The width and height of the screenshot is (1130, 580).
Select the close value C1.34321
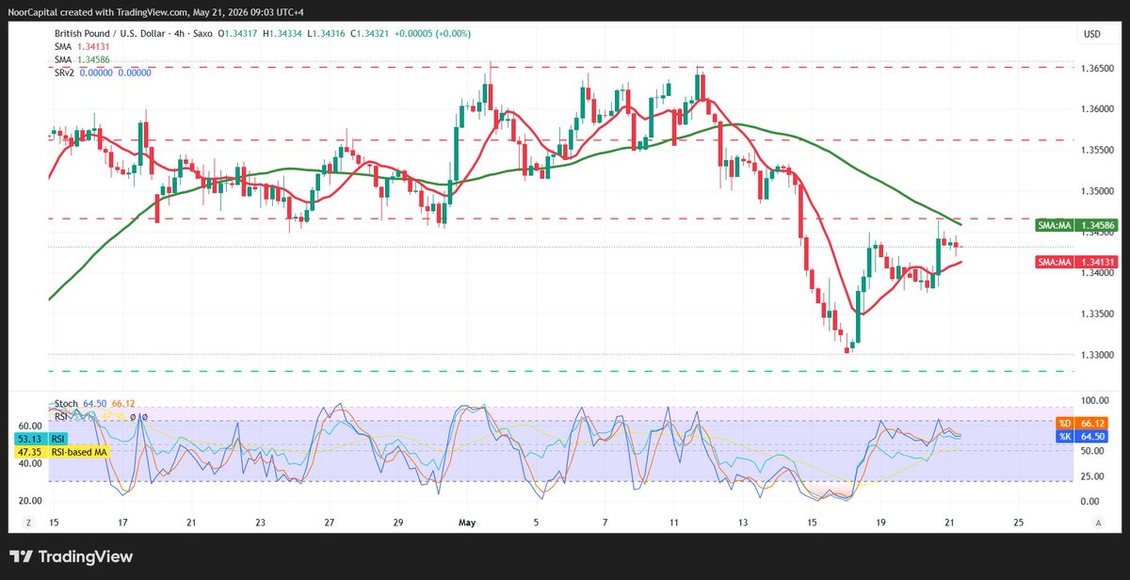coord(371,34)
